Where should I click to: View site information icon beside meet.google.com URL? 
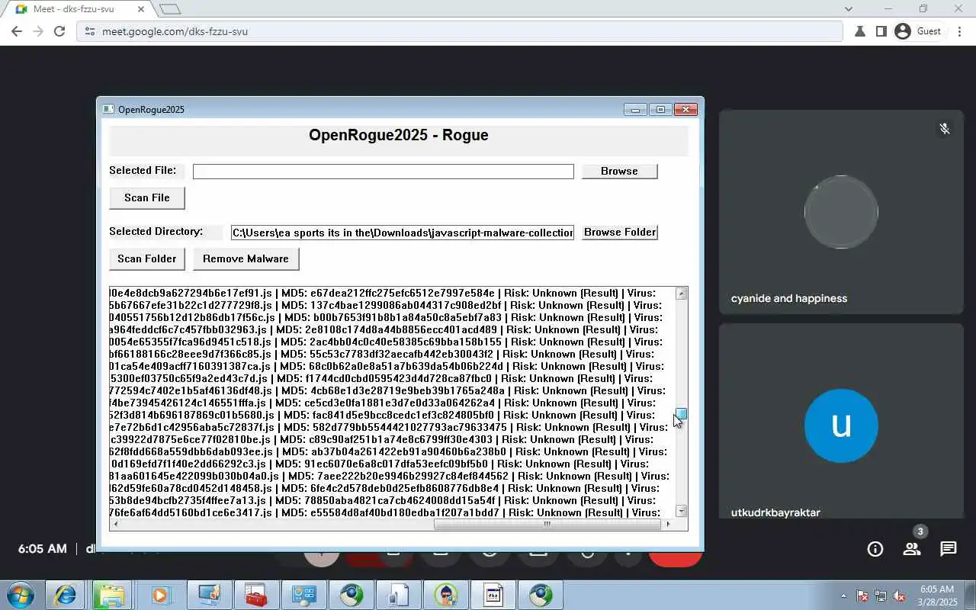89,31
